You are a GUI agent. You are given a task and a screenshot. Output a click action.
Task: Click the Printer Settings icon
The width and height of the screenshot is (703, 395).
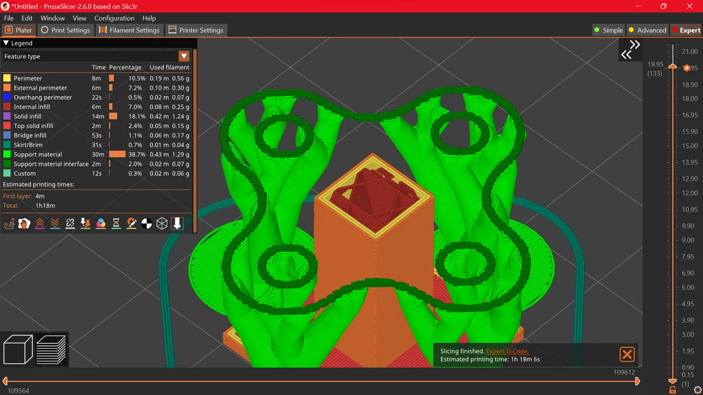coord(172,30)
